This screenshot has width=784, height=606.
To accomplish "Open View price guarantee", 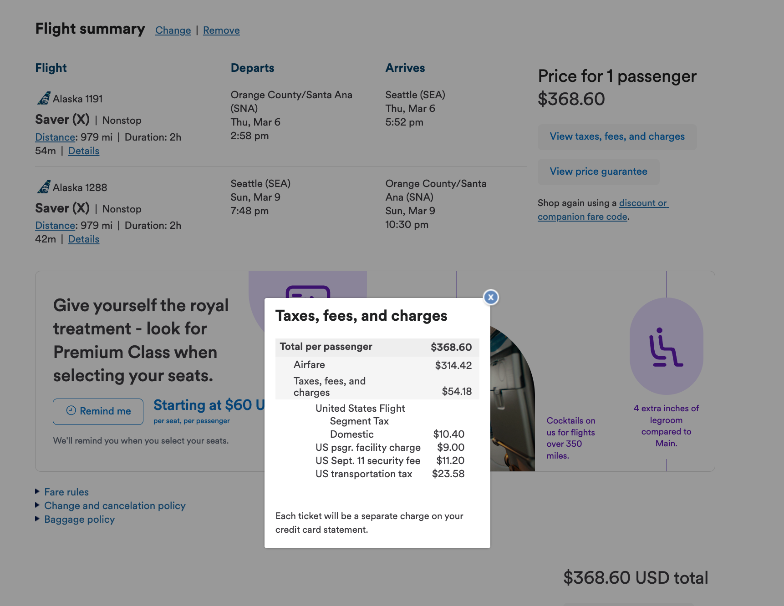I will [x=598, y=172].
